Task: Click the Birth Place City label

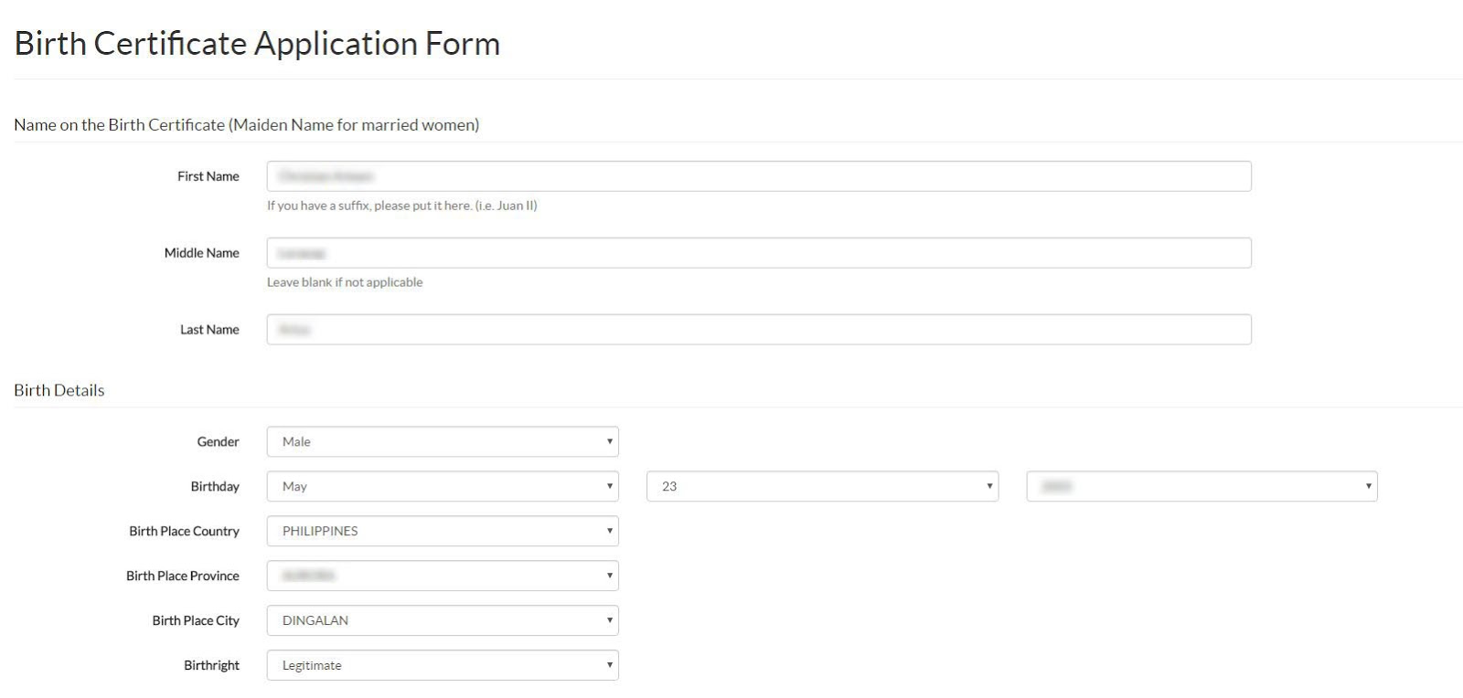Action: pos(196,621)
